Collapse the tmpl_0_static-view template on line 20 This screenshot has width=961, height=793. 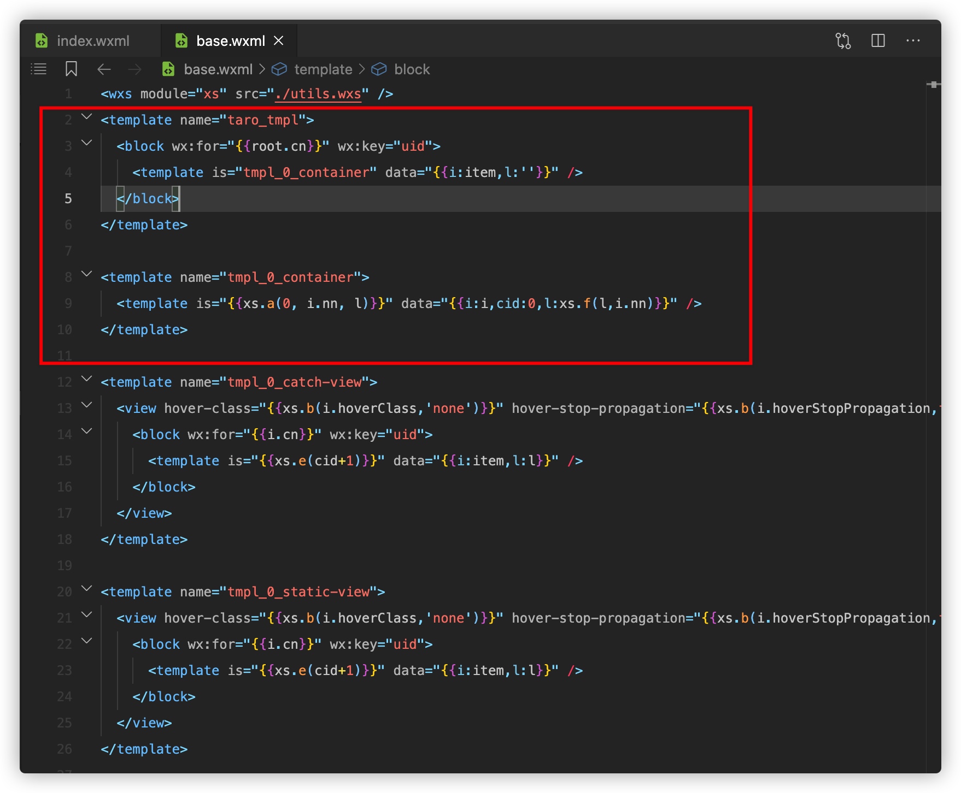coord(86,588)
